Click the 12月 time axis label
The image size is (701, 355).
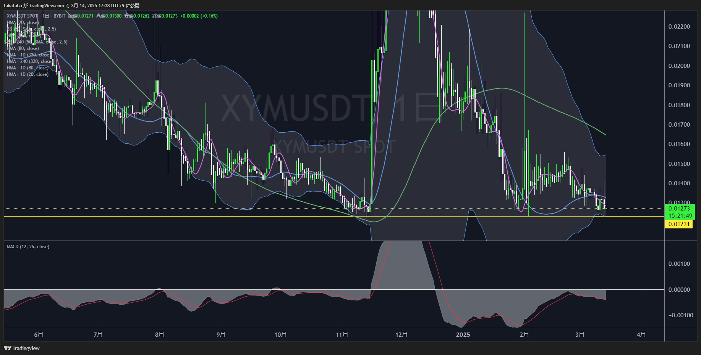[402, 334]
